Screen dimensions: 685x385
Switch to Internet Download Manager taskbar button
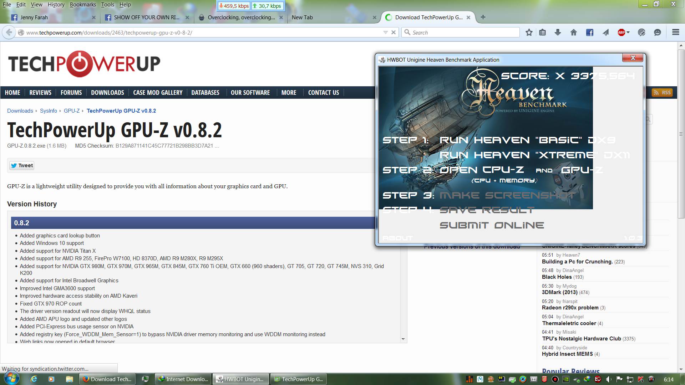[x=183, y=379]
